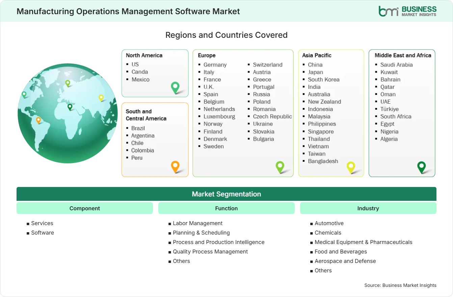Click the yellow pin in Asia Pacific card

[x=351, y=167]
